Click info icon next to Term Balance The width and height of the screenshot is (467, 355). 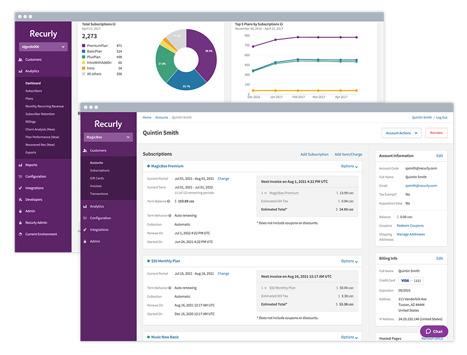[169, 202]
